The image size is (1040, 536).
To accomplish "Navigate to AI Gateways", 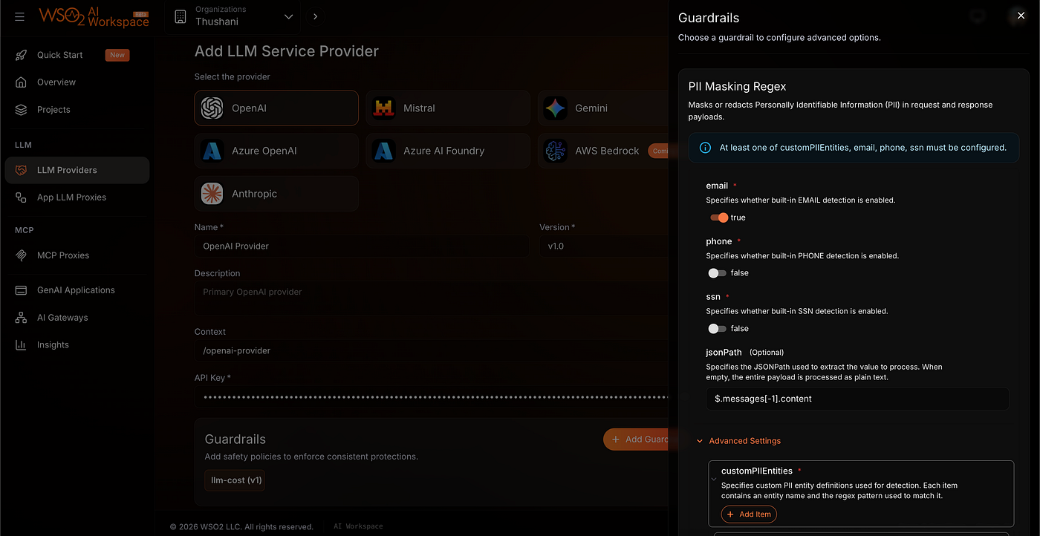I will 77,318.
